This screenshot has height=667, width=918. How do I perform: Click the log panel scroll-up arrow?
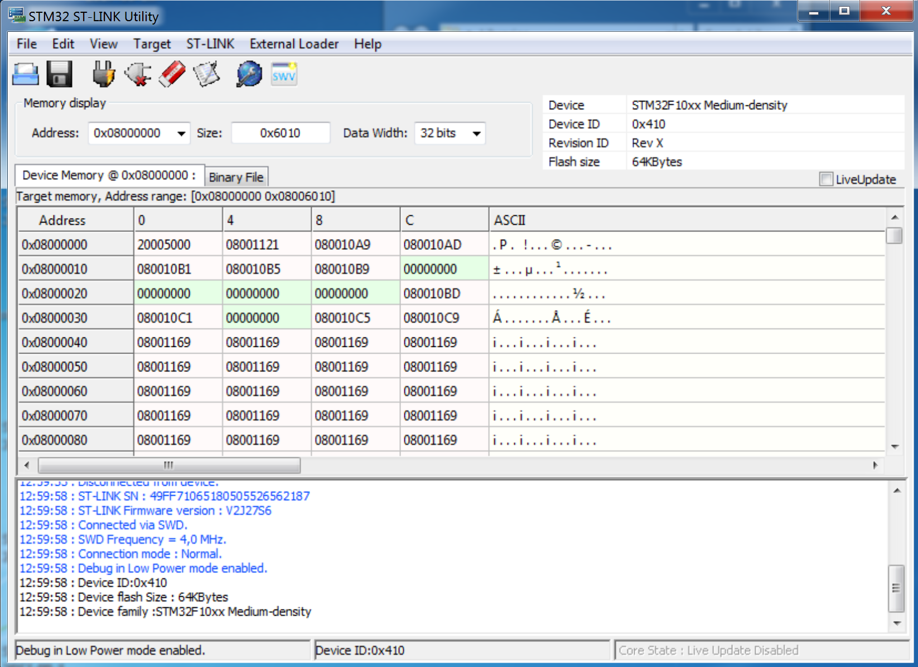[897, 490]
